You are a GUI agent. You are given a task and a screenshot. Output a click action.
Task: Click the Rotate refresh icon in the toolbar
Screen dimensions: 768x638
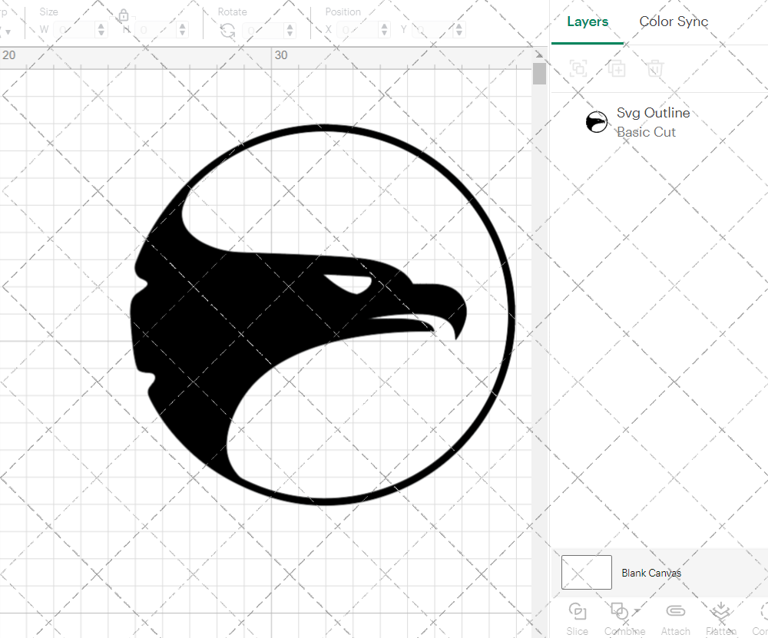click(x=227, y=29)
